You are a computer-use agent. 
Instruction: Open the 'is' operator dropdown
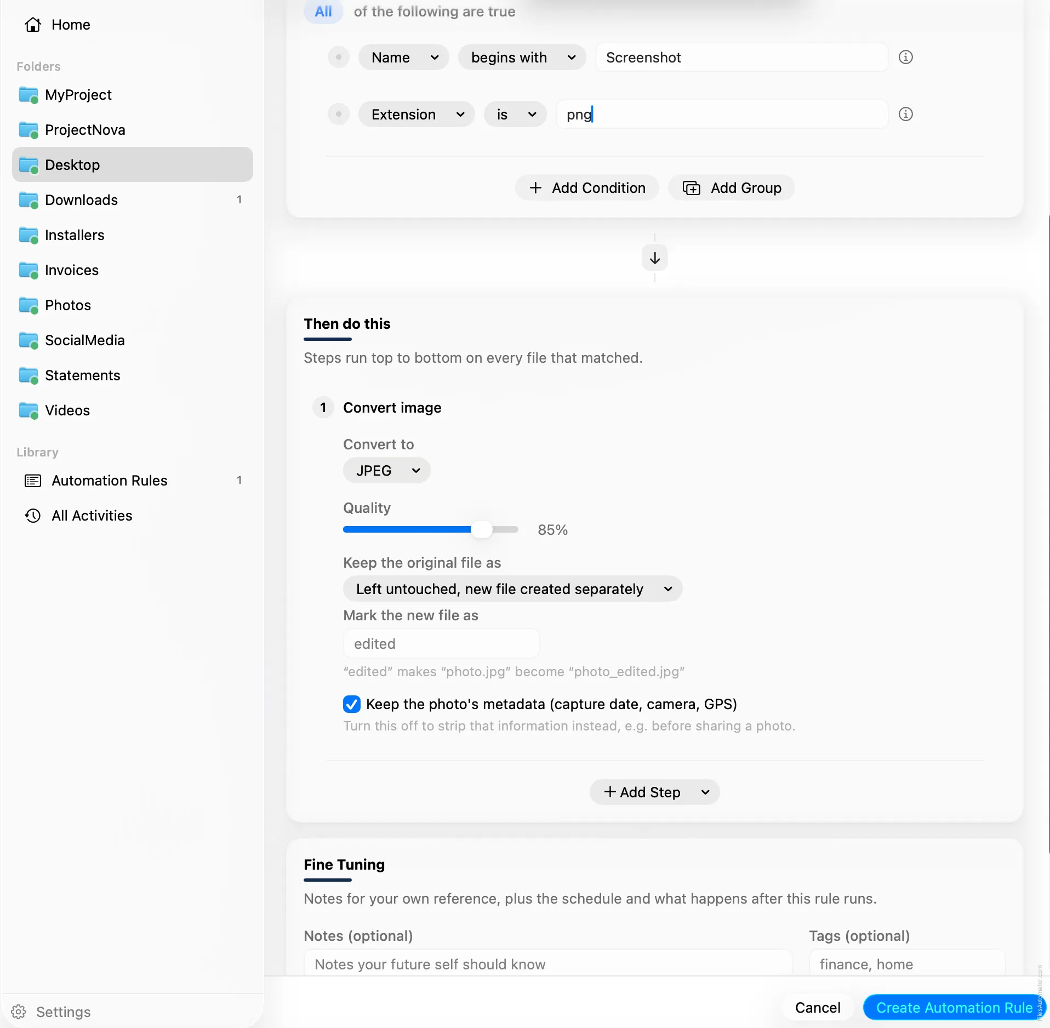click(x=515, y=114)
